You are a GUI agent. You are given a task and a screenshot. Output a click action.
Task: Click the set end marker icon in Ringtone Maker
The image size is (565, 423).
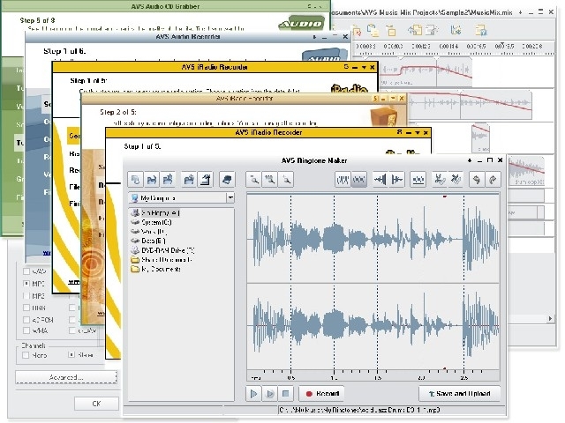coord(396,179)
